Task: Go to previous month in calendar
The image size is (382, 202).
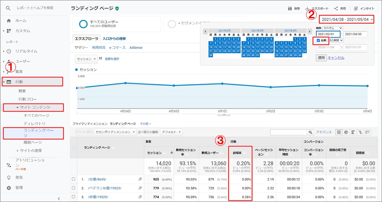Action: (x=205, y=32)
